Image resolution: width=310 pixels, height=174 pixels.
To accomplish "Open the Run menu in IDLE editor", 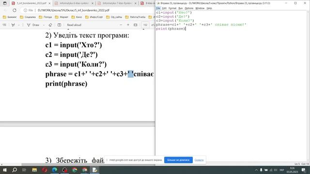I will [x=181, y=8].
